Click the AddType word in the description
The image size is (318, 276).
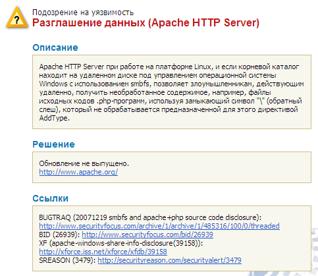[x=54, y=118]
